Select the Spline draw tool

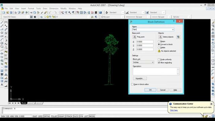tap(2, 50)
